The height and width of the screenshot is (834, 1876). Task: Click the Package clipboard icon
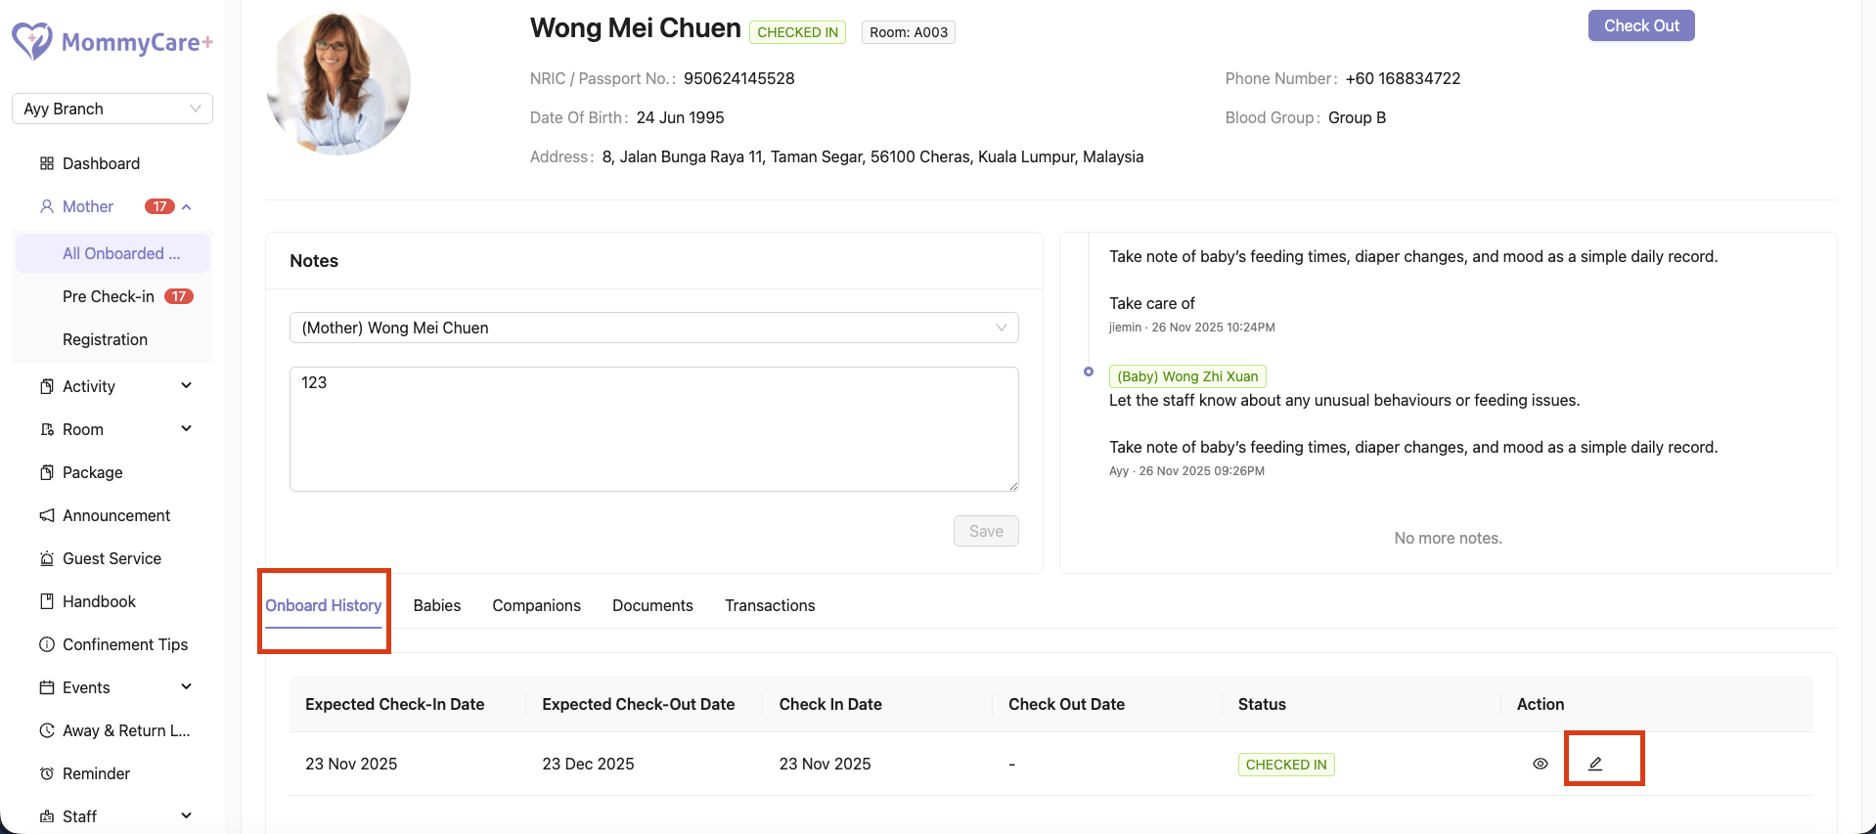(x=47, y=472)
